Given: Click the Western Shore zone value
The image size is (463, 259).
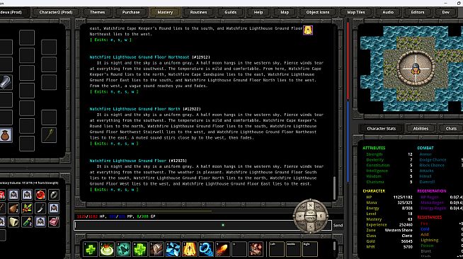Looking at the screenshot, I should point(399,230).
